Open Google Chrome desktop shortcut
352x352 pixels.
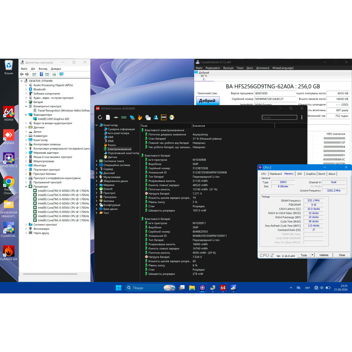click(9, 185)
